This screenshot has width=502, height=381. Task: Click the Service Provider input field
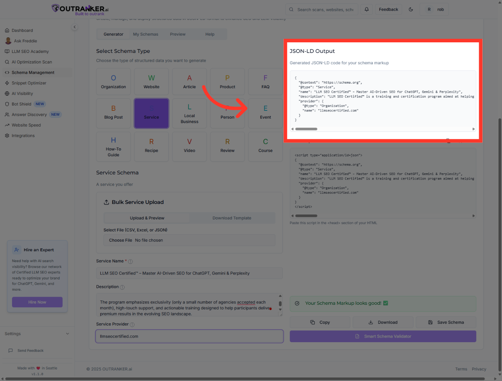[x=189, y=336]
